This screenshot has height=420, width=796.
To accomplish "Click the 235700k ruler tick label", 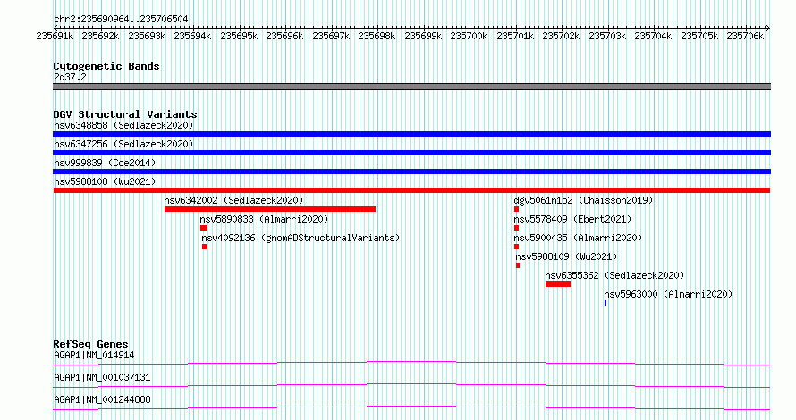I will coord(469,36).
